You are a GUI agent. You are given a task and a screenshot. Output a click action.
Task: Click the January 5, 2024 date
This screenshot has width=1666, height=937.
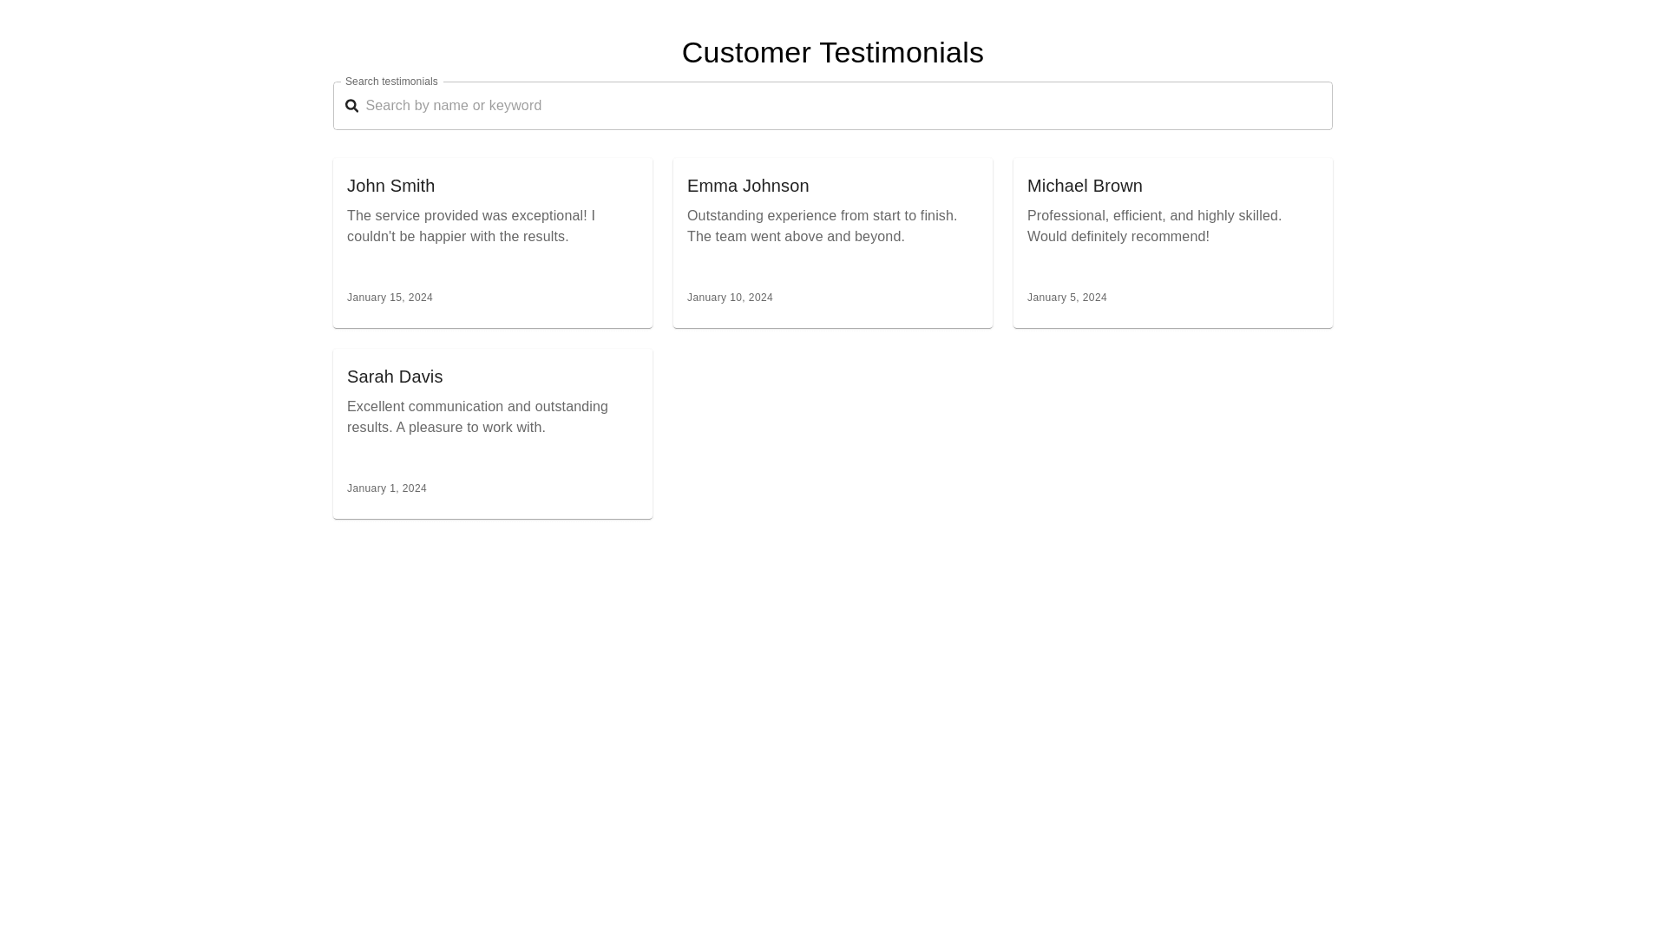pyautogui.click(x=1066, y=298)
